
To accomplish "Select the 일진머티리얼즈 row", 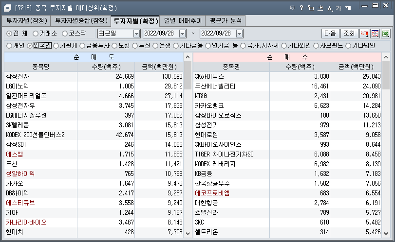I will 94,96.
